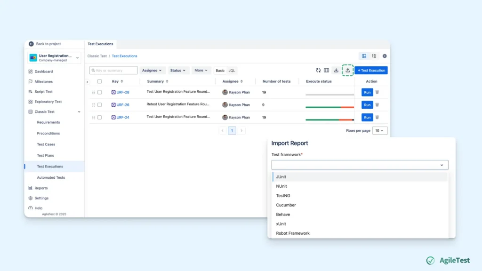Open the URF-28 issue link

point(123,92)
